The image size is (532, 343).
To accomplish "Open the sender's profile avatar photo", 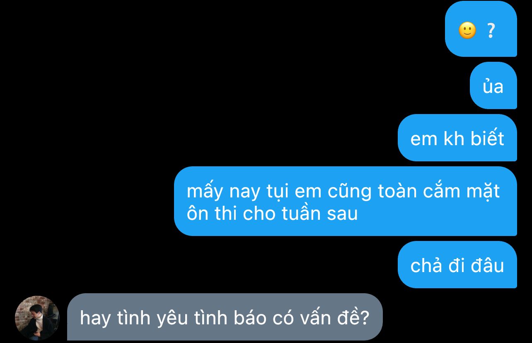I will coord(37,318).
